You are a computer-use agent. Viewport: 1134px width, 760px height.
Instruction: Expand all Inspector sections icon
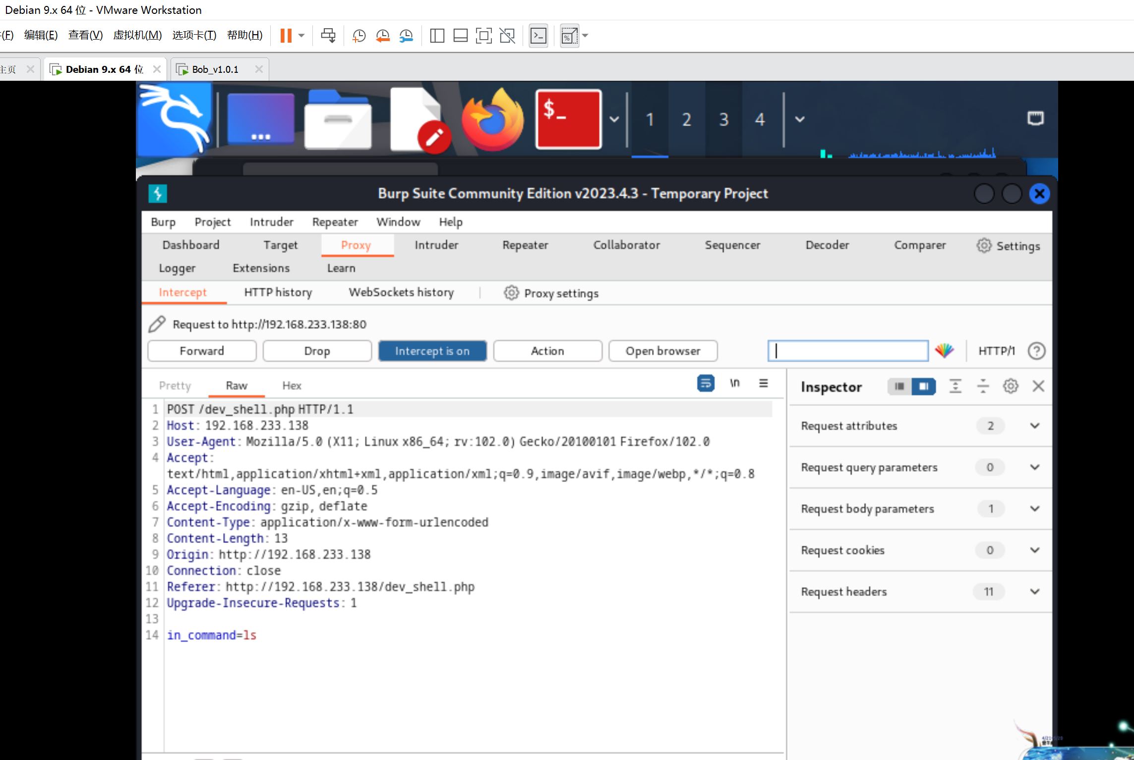[955, 386]
